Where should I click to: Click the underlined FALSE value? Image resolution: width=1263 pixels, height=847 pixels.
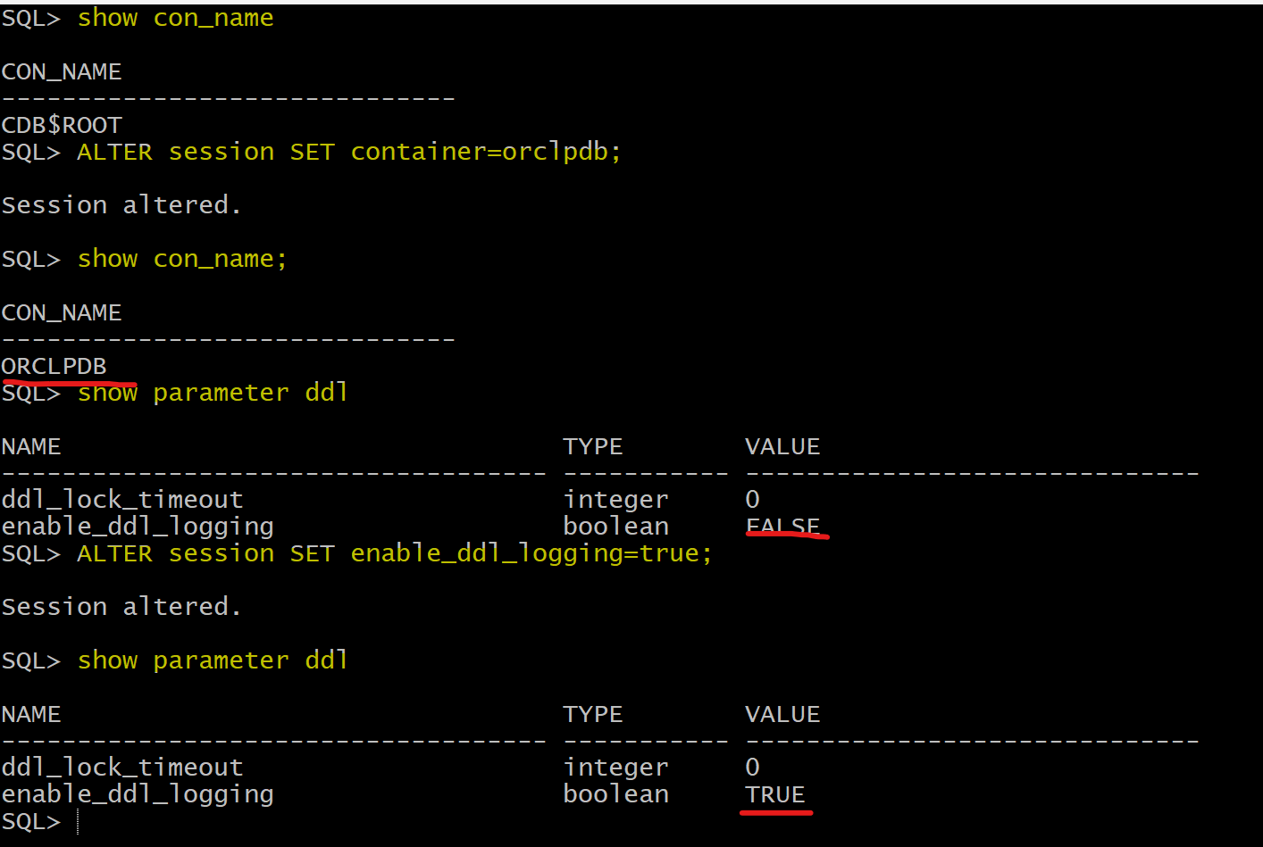[x=782, y=527]
